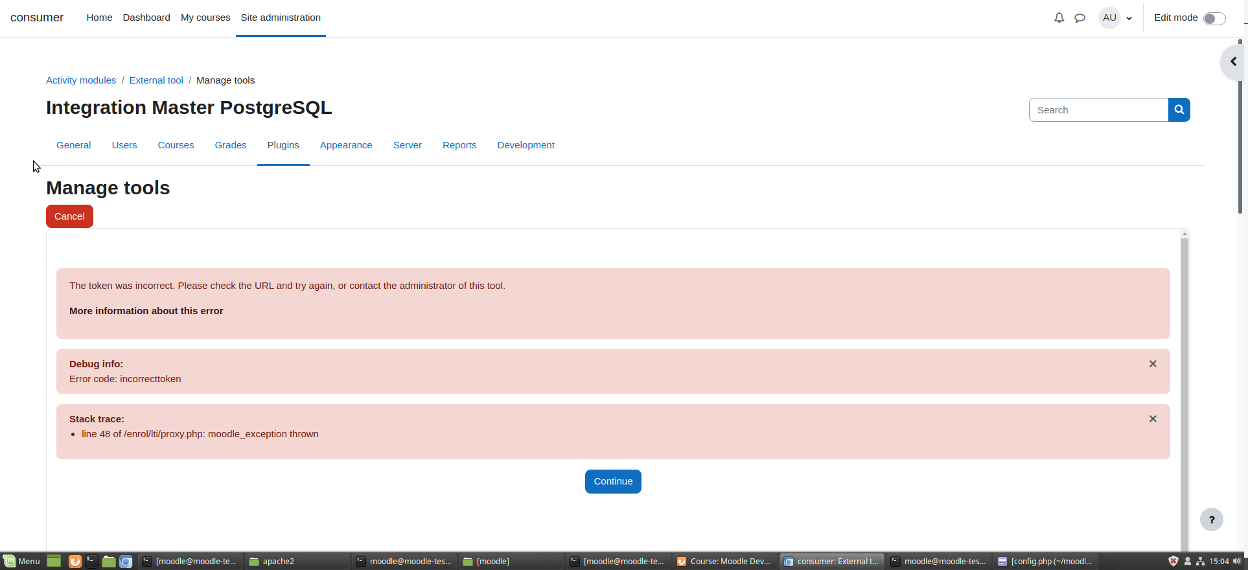Launch terminal from panel launcher

(92, 561)
